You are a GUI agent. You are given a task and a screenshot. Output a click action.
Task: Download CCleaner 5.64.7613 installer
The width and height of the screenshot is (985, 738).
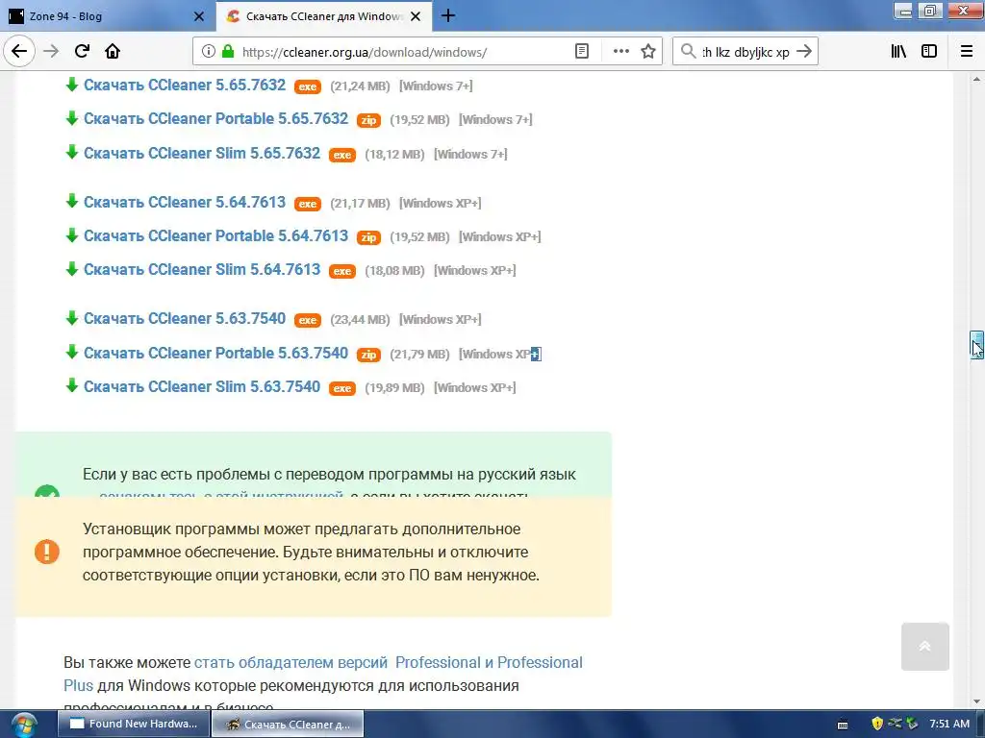coord(185,202)
